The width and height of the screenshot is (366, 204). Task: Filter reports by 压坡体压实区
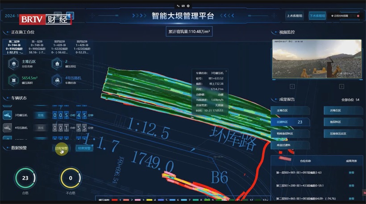coord(343,134)
